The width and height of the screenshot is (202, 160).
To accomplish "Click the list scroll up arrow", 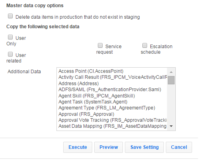I will (x=171, y=72).
